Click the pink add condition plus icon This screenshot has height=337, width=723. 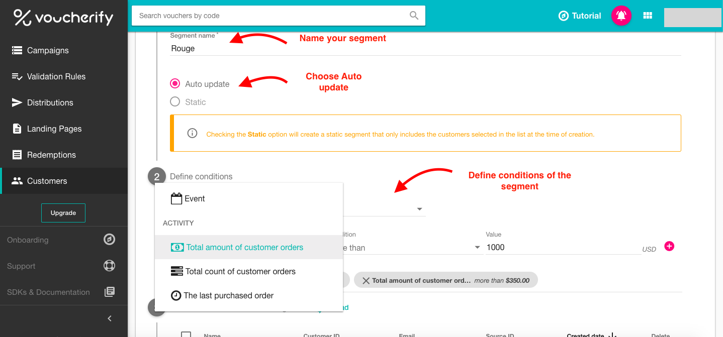point(669,246)
